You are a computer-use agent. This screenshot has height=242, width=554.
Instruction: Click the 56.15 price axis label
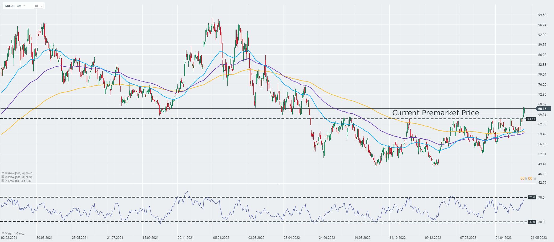[x=542, y=144]
